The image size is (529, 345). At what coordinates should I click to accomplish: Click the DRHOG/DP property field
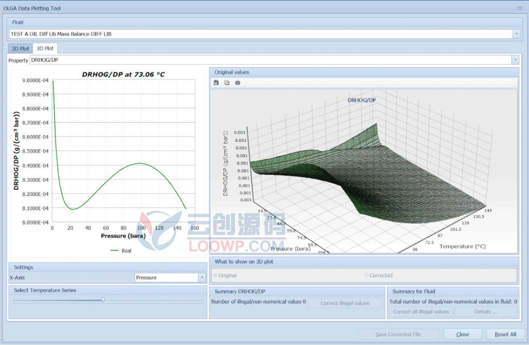271,59
